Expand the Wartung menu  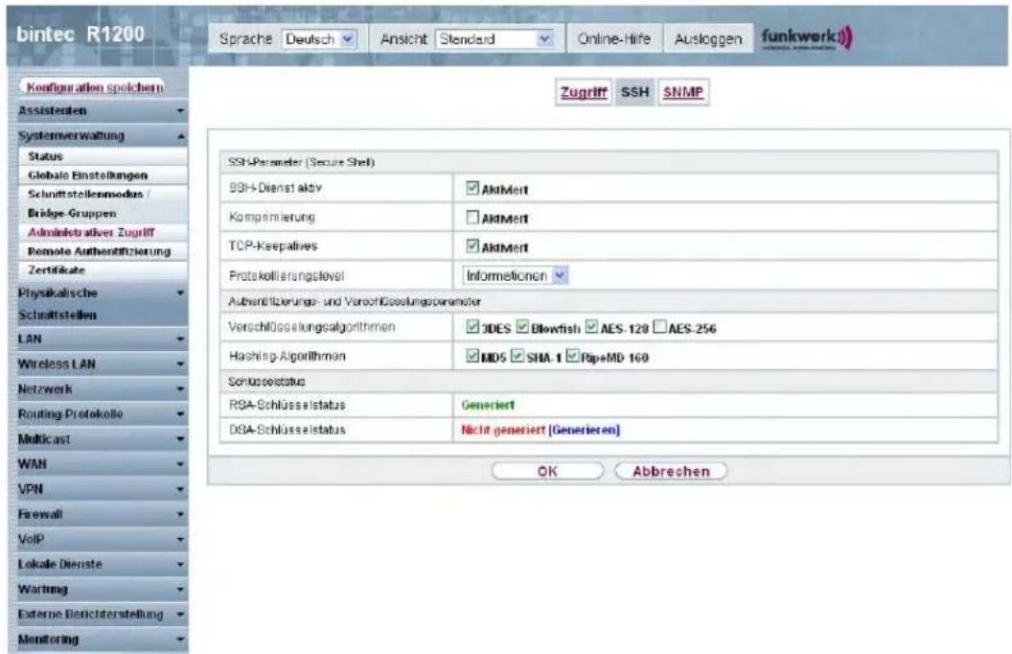102,590
